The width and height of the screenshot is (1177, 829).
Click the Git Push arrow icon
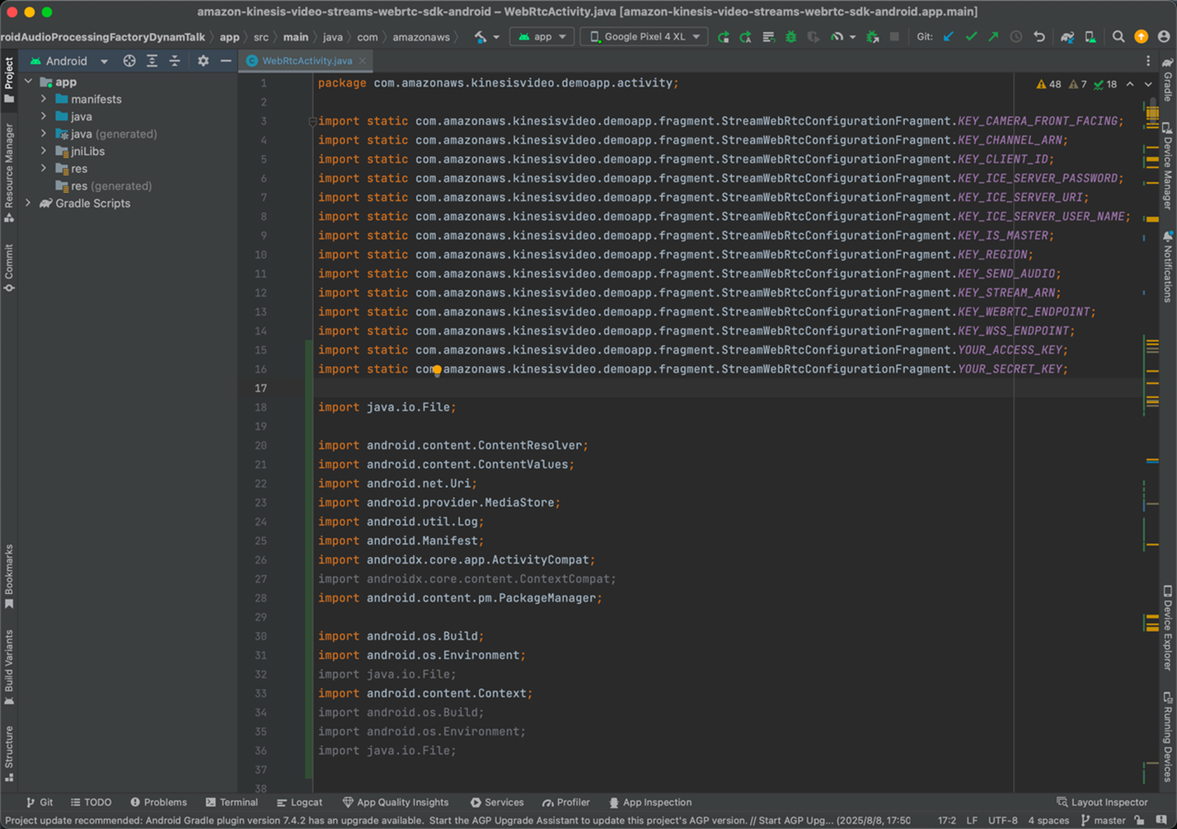tap(993, 37)
